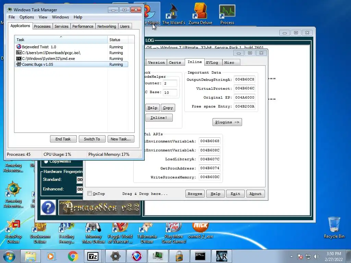Open owned_2_.exe desktop file
The image size is (351, 263).
tap(201, 230)
